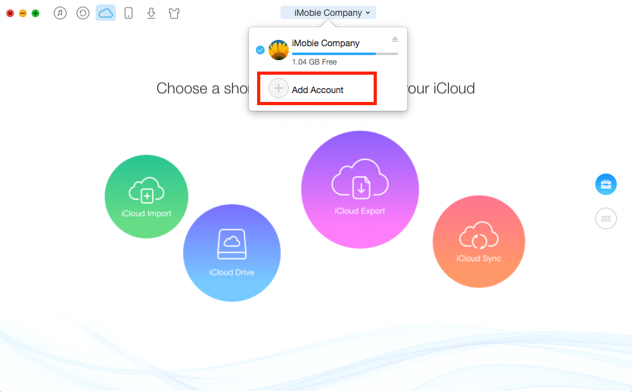Select the iCloud content cloud icon

pyautogui.click(x=106, y=13)
